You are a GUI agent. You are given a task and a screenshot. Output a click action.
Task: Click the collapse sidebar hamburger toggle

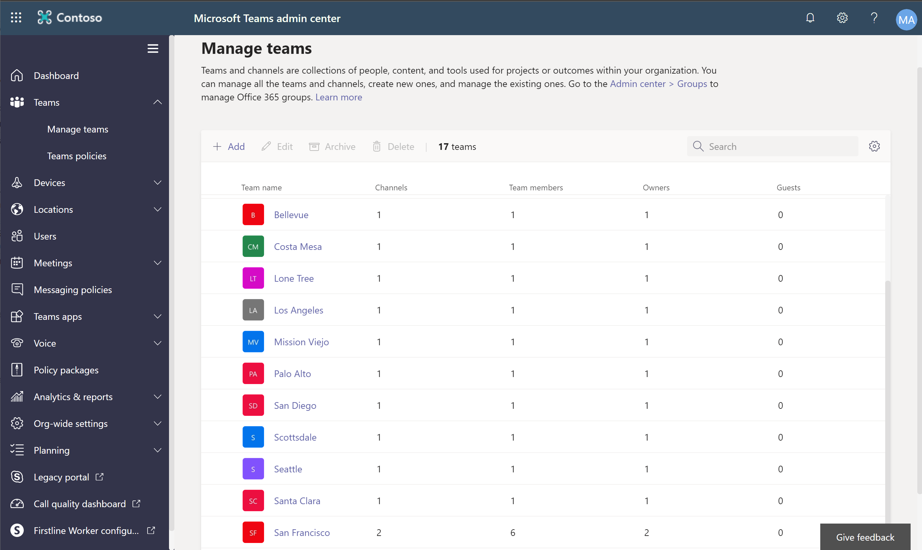point(152,49)
